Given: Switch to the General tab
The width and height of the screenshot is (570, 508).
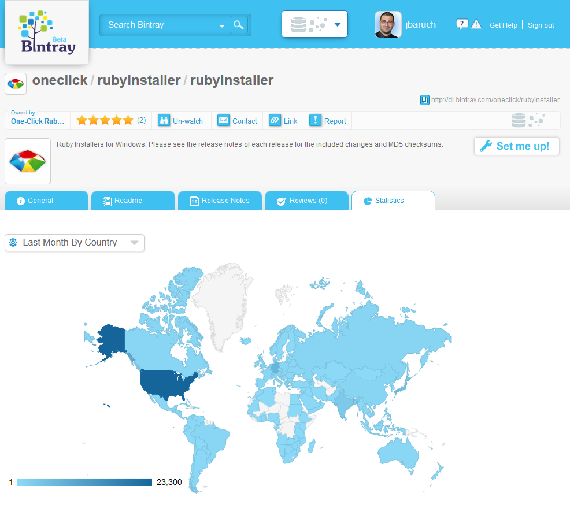Looking at the screenshot, I should (x=46, y=201).
